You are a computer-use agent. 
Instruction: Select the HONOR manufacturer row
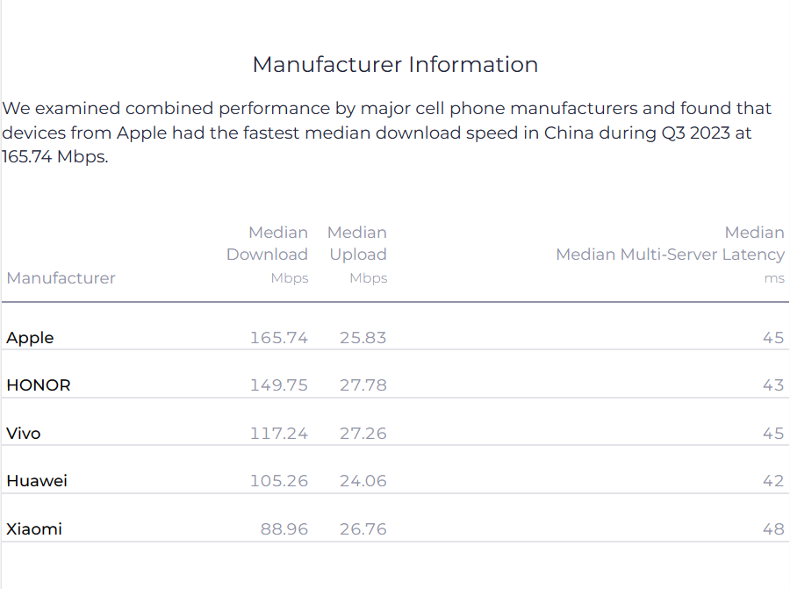[x=395, y=385]
